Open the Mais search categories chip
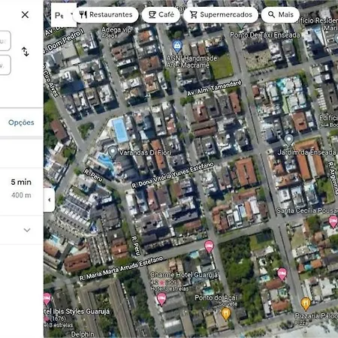The height and width of the screenshot is (338, 338). pos(280,15)
